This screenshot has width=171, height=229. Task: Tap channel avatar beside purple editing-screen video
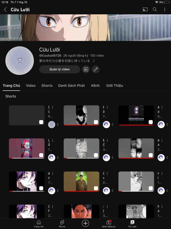pyautogui.click(x=161, y=125)
